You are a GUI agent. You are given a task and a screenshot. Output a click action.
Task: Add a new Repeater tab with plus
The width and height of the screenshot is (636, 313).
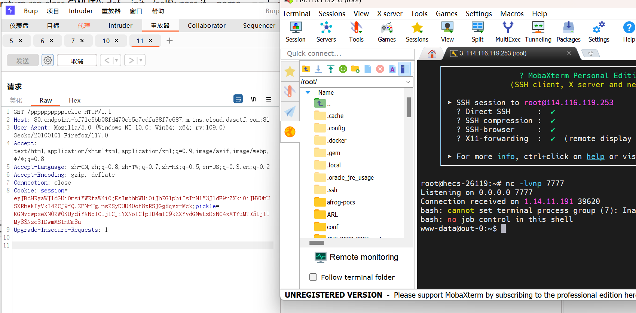[169, 40]
